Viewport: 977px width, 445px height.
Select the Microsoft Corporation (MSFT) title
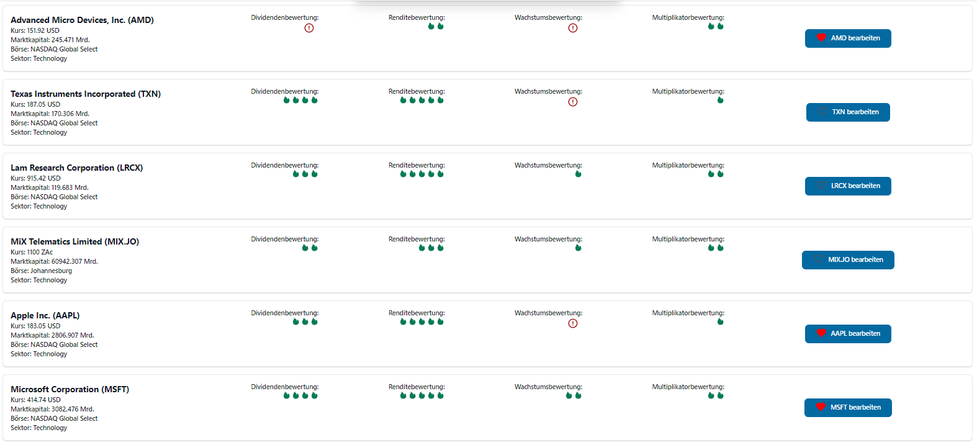70,389
